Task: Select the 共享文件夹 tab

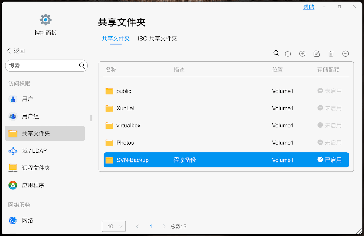Action: click(x=116, y=39)
